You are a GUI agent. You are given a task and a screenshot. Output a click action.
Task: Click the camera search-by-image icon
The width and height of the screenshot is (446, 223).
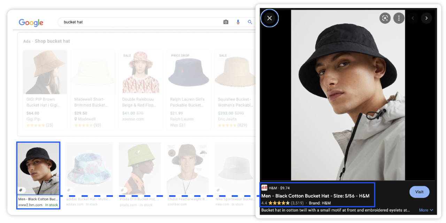225,22
